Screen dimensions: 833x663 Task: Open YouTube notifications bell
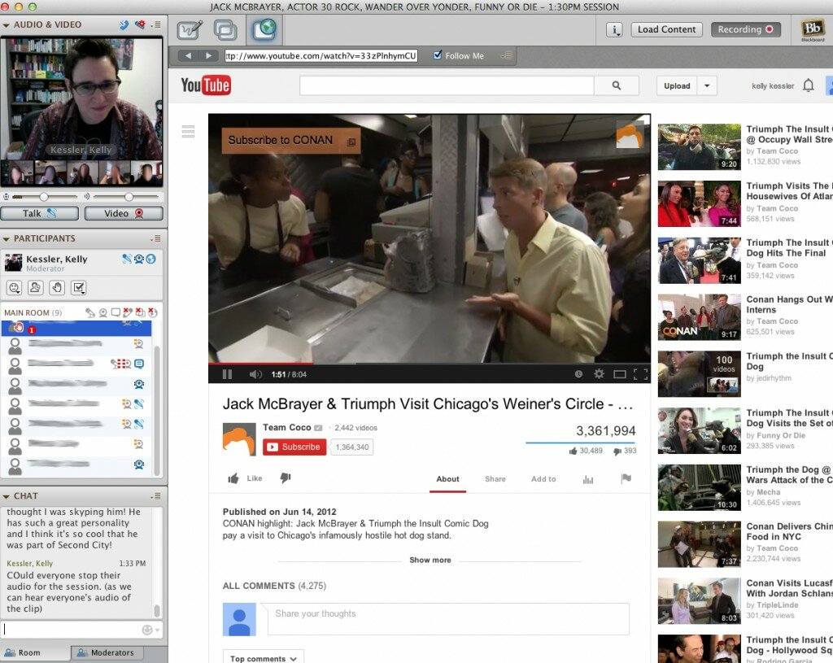coord(808,85)
